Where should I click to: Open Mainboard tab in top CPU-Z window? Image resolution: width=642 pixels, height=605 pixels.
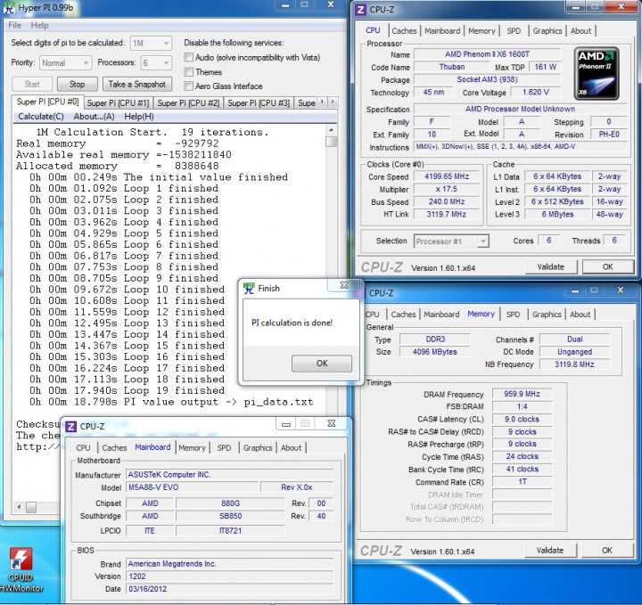pos(442,31)
